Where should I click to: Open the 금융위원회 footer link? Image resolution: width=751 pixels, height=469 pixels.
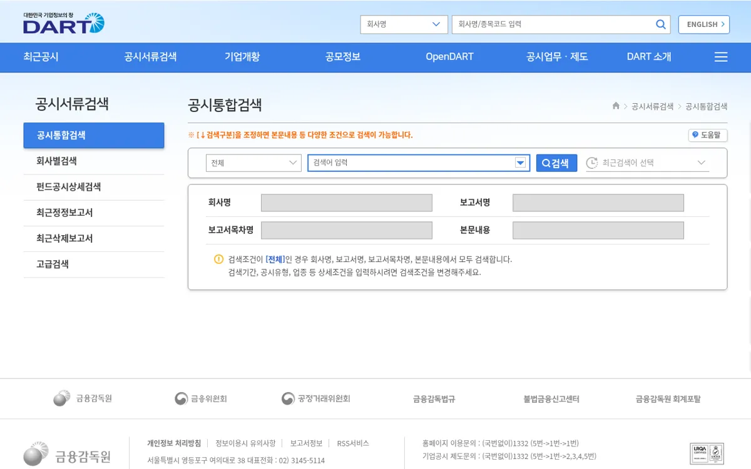200,398
